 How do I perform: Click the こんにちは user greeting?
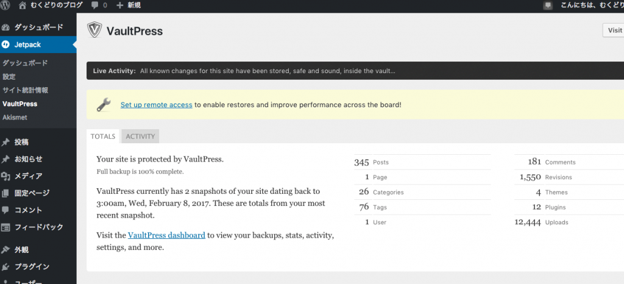point(592,5)
